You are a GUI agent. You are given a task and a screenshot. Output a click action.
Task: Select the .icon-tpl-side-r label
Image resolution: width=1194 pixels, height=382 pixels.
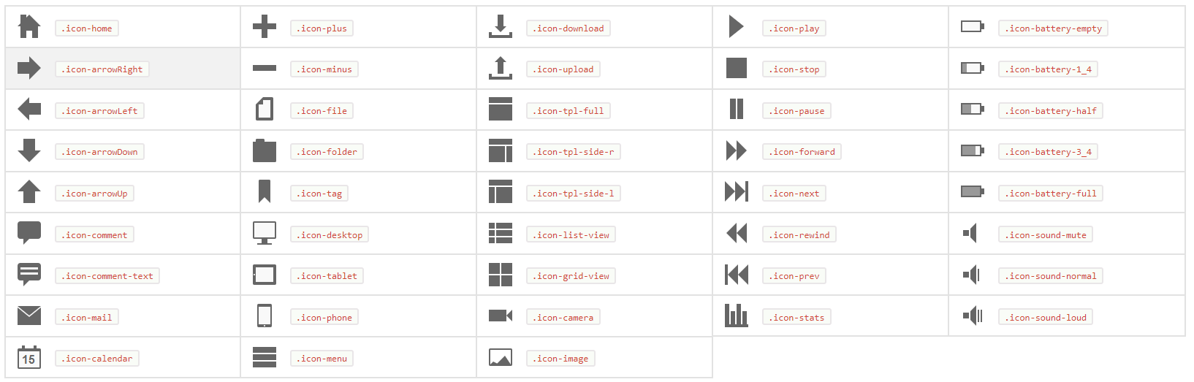pos(574,152)
